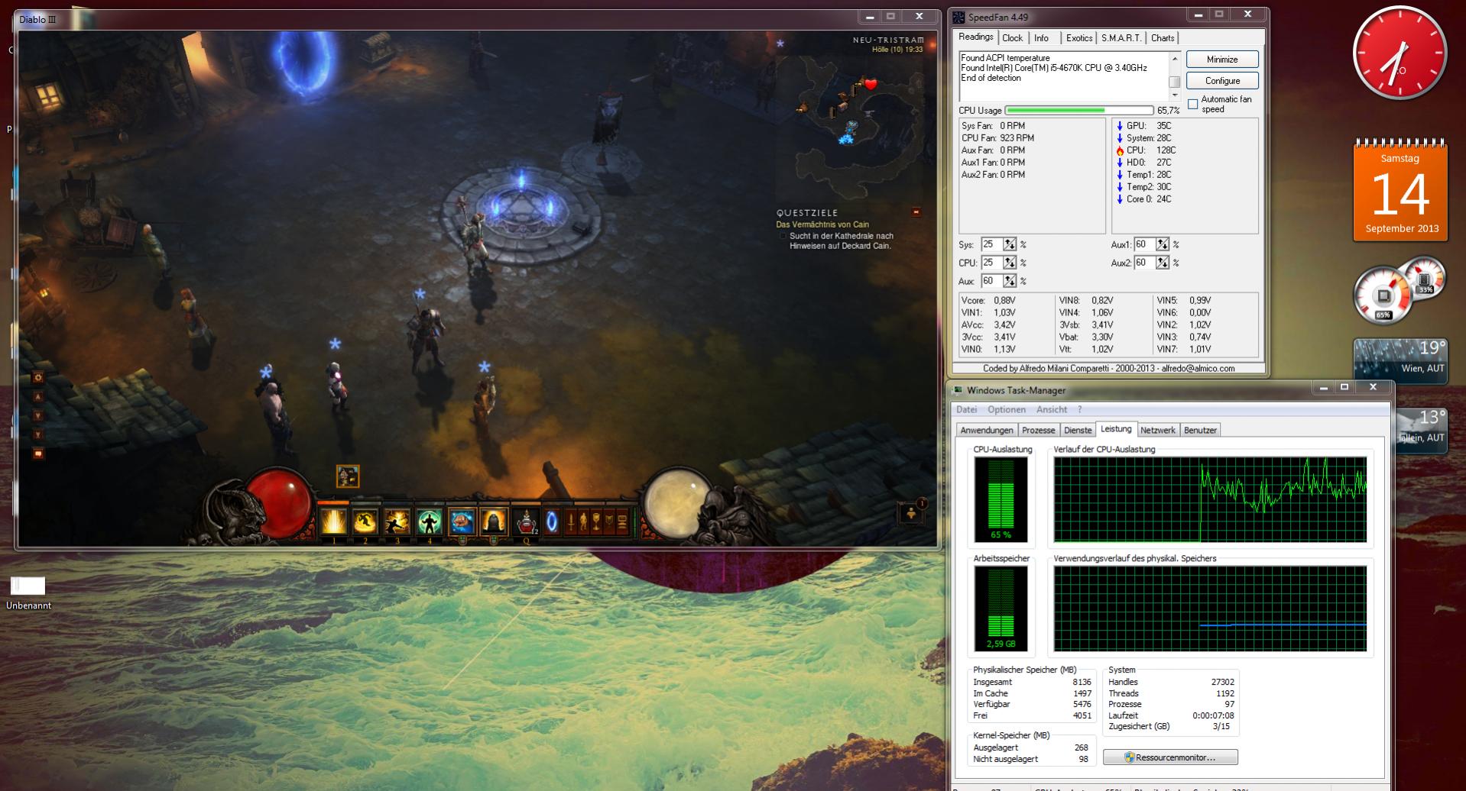This screenshot has height=791, width=1466.
Task: Open the Ansicht menu in Task-Manager
Action: click(1052, 410)
